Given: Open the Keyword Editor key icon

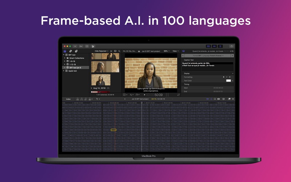Looking at the screenshot, I should pos(81,46).
